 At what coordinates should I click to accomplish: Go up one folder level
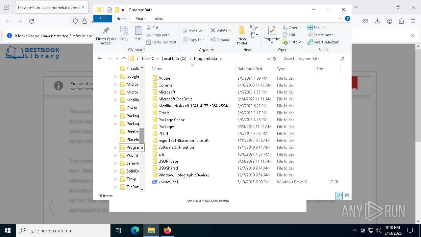124,59
